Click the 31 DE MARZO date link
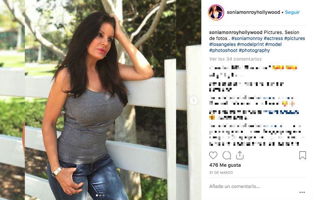This screenshot has width=313, height=200. pyautogui.click(x=221, y=172)
